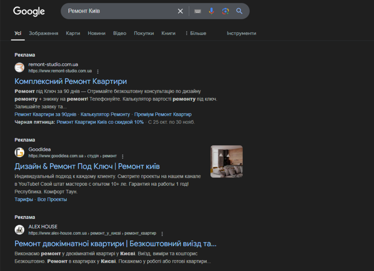Start voice search with microphone icon
Viewport: 374px width, 271px height.
211,11
